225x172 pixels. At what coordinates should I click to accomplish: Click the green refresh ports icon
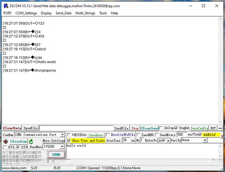(x=31, y=141)
